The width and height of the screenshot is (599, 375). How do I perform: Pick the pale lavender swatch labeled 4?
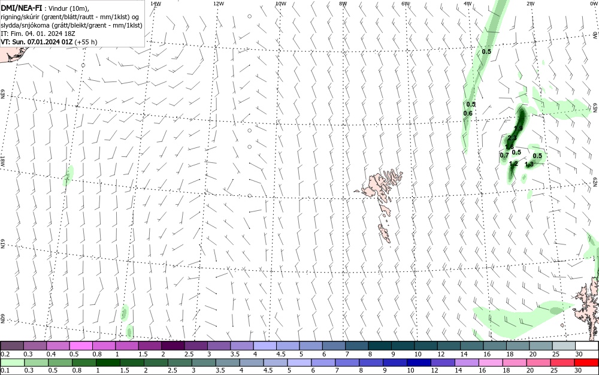[265, 346]
